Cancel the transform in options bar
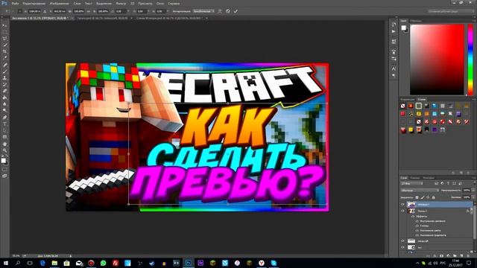This screenshot has width=477, height=268. (228, 11)
